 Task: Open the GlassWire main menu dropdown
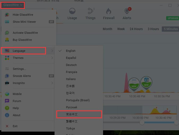(13, 5)
